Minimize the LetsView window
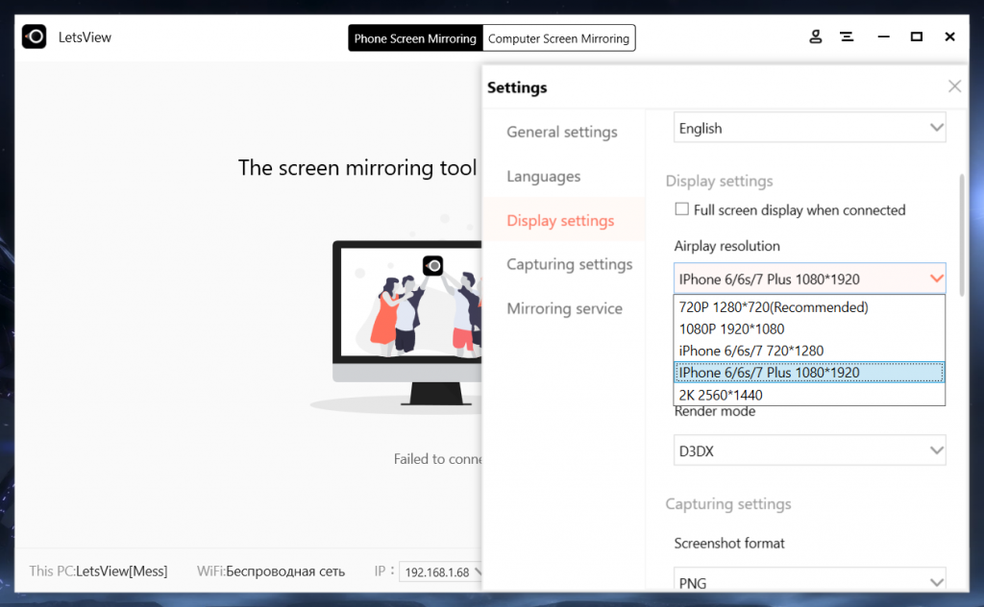Image resolution: width=984 pixels, height=607 pixels. tap(883, 37)
